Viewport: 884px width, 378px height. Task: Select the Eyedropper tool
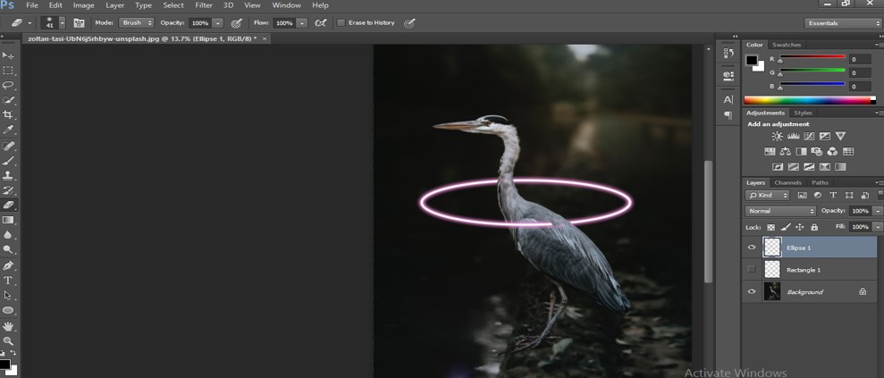click(8, 130)
